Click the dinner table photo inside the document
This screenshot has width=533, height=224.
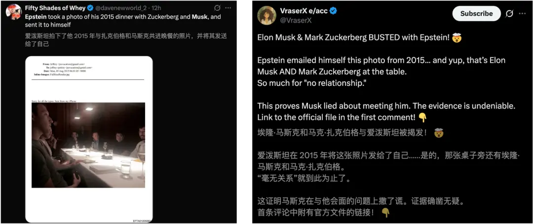coord(89,145)
